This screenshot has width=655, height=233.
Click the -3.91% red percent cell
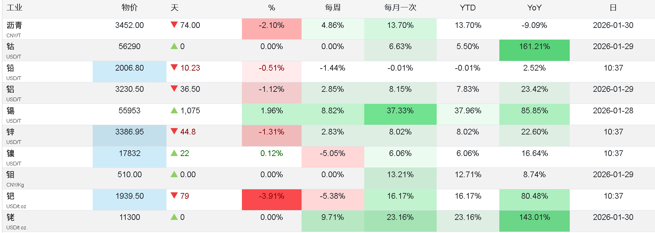coord(272,196)
